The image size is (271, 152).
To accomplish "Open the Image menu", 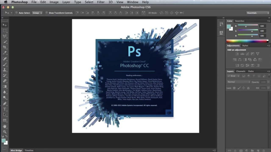I will point(54,2).
